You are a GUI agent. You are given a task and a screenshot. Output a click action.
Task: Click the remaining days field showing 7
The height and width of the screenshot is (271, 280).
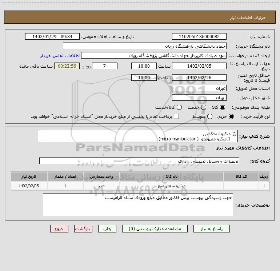(x=105, y=66)
